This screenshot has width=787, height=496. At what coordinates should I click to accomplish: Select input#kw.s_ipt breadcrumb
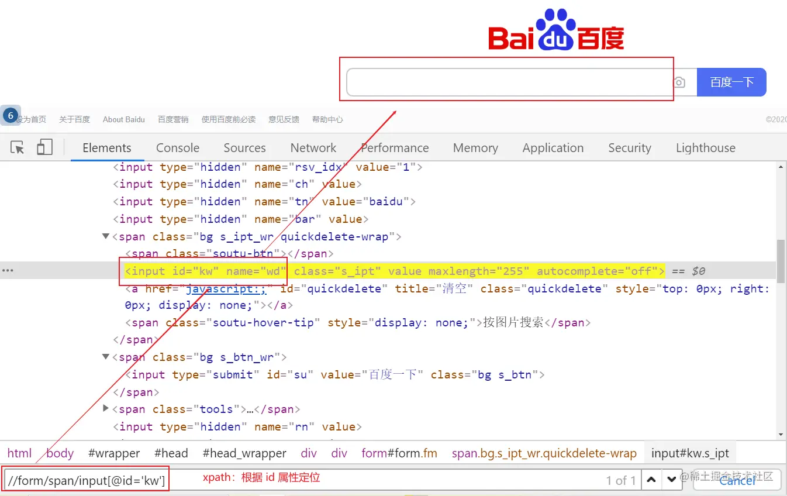point(691,453)
